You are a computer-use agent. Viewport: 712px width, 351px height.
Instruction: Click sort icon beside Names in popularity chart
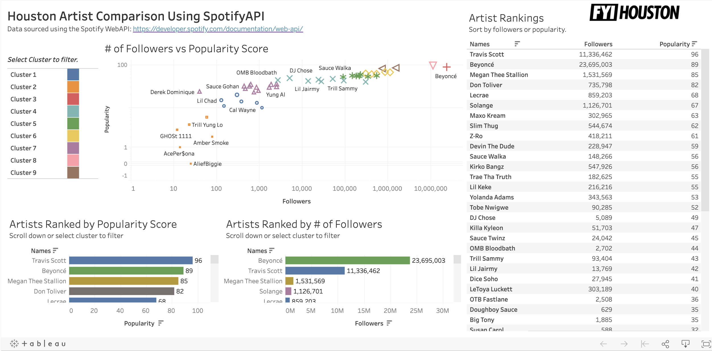tap(55, 250)
